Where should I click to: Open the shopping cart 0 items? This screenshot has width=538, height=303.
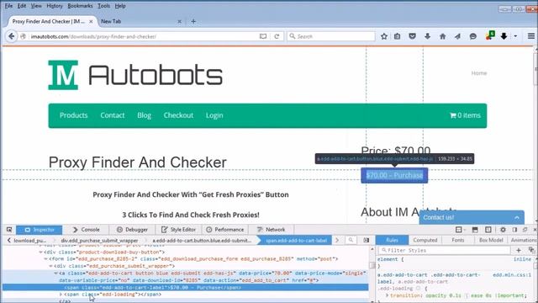point(465,115)
